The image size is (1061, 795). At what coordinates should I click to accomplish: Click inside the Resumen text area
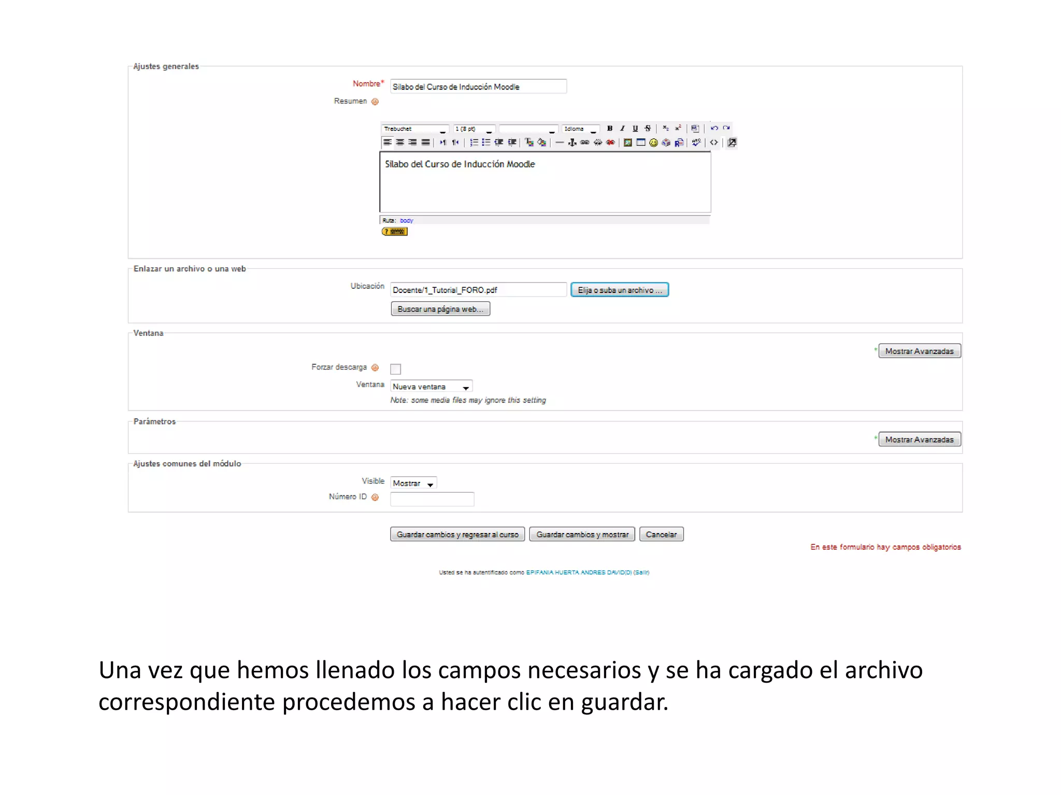point(545,182)
